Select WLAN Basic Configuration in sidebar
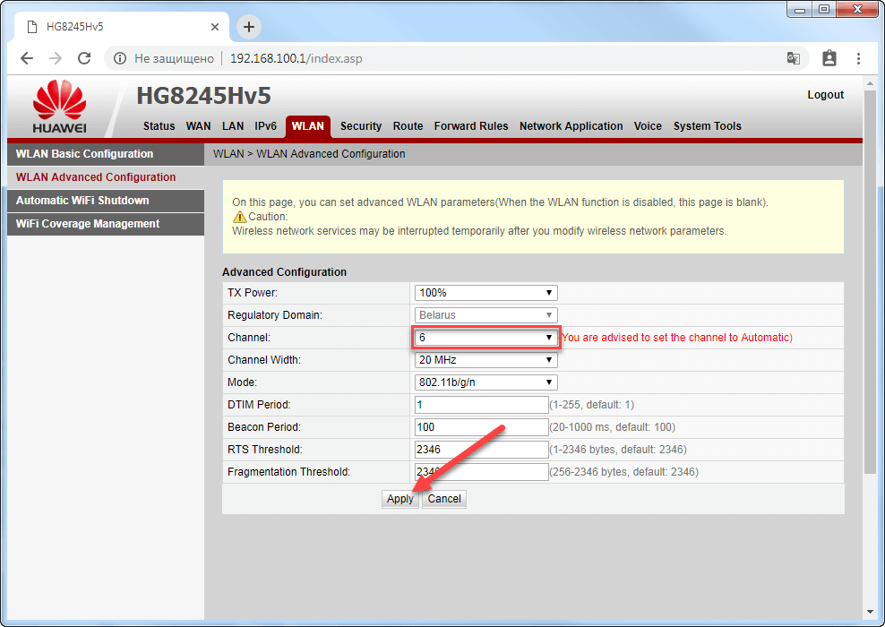The image size is (885, 627). pos(85,154)
